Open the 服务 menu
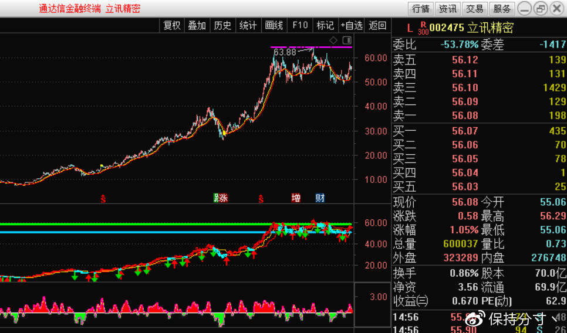The height and width of the screenshot is (333, 567). (501, 9)
